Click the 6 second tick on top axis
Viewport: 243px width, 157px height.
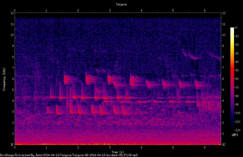[x=205, y=10]
